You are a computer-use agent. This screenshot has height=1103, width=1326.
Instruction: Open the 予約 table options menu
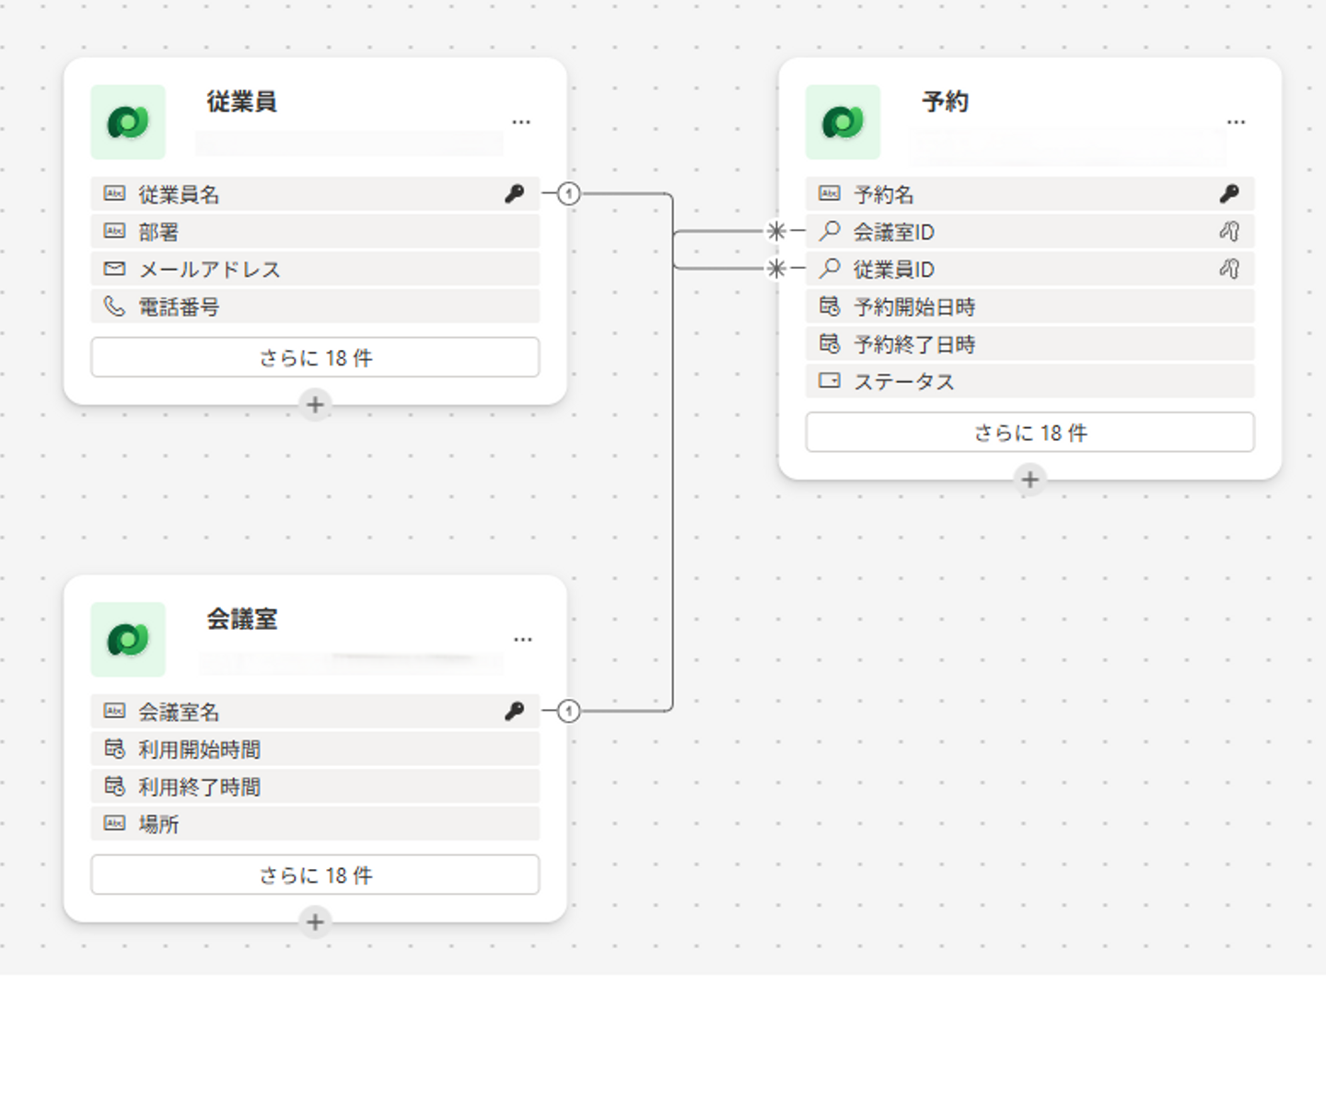pos(1236,122)
